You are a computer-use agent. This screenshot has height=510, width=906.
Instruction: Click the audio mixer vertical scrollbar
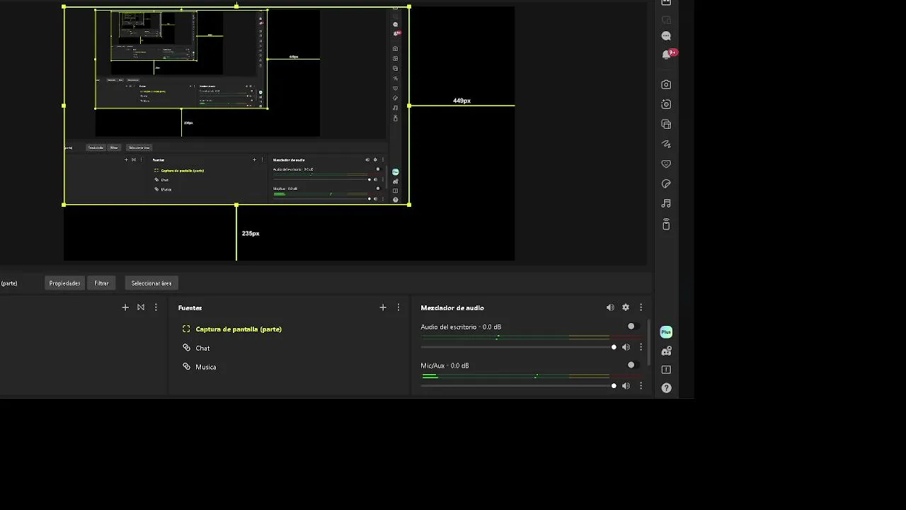[x=648, y=344]
